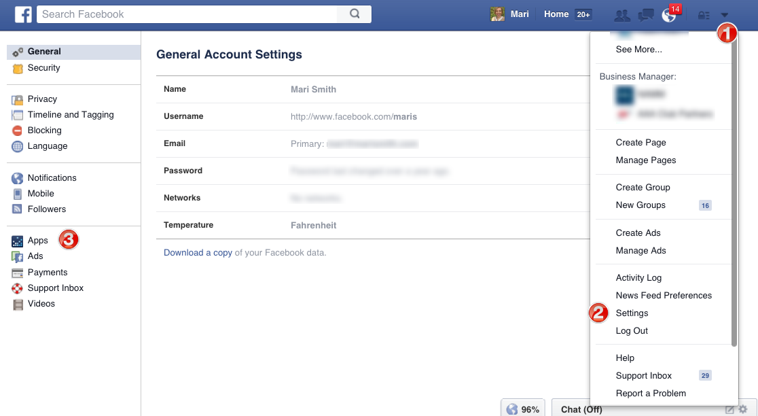Edit the Networks row
The width and height of the screenshot is (758, 416).
click(x=373, y=198)
